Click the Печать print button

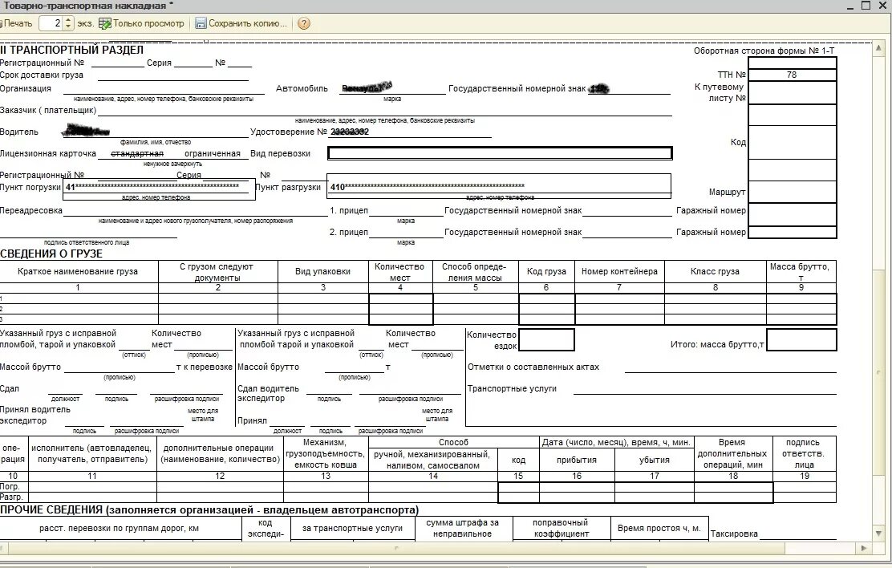pos(16,23)
